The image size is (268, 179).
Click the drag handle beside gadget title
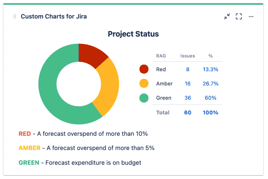point(15,16)
